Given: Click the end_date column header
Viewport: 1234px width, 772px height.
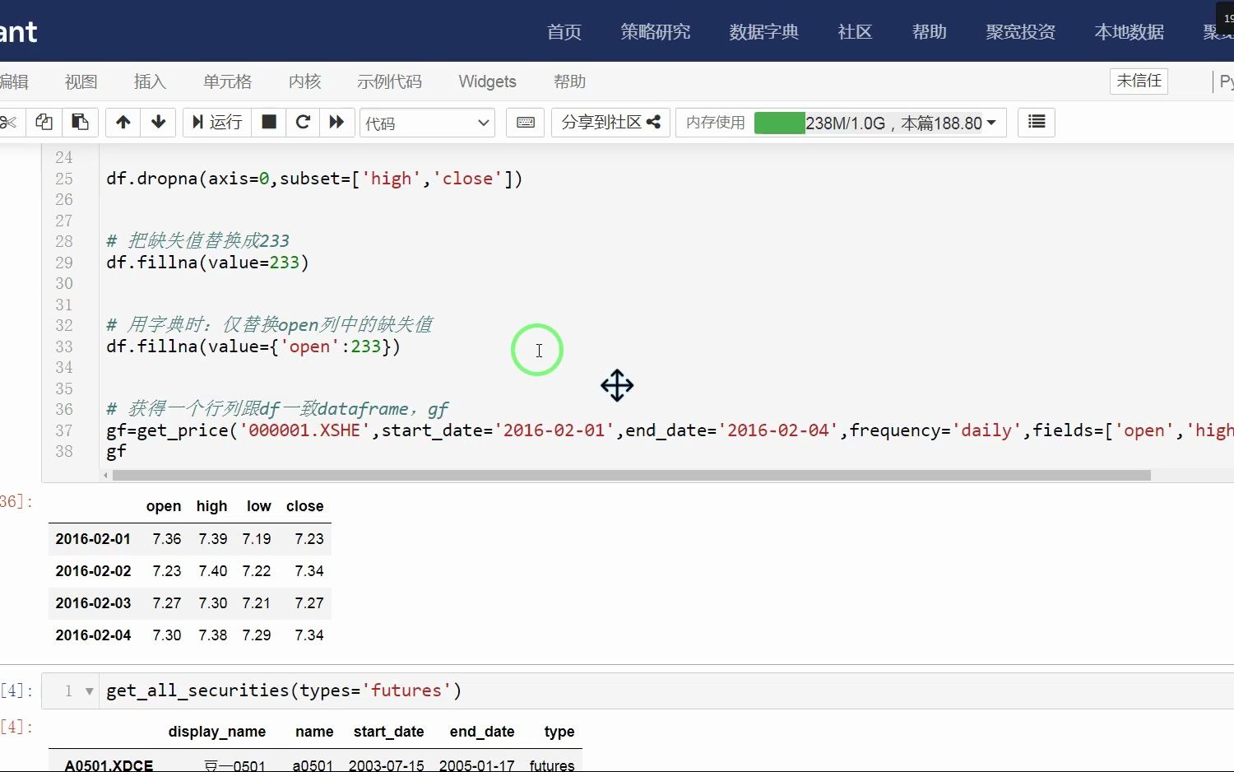Looking at the screenshot, I should (482, 732).
